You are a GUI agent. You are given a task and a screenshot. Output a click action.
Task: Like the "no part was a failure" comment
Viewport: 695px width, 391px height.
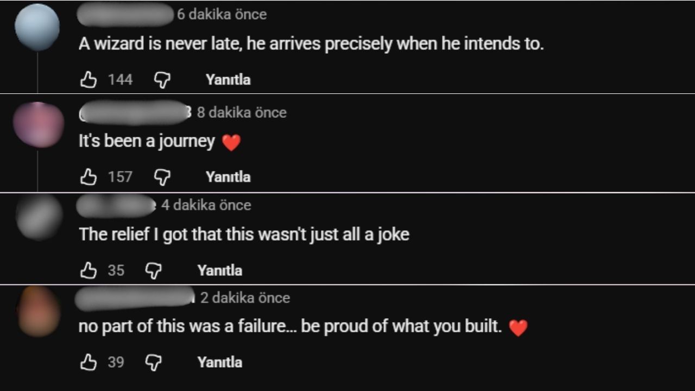click(x=89, y=362)
